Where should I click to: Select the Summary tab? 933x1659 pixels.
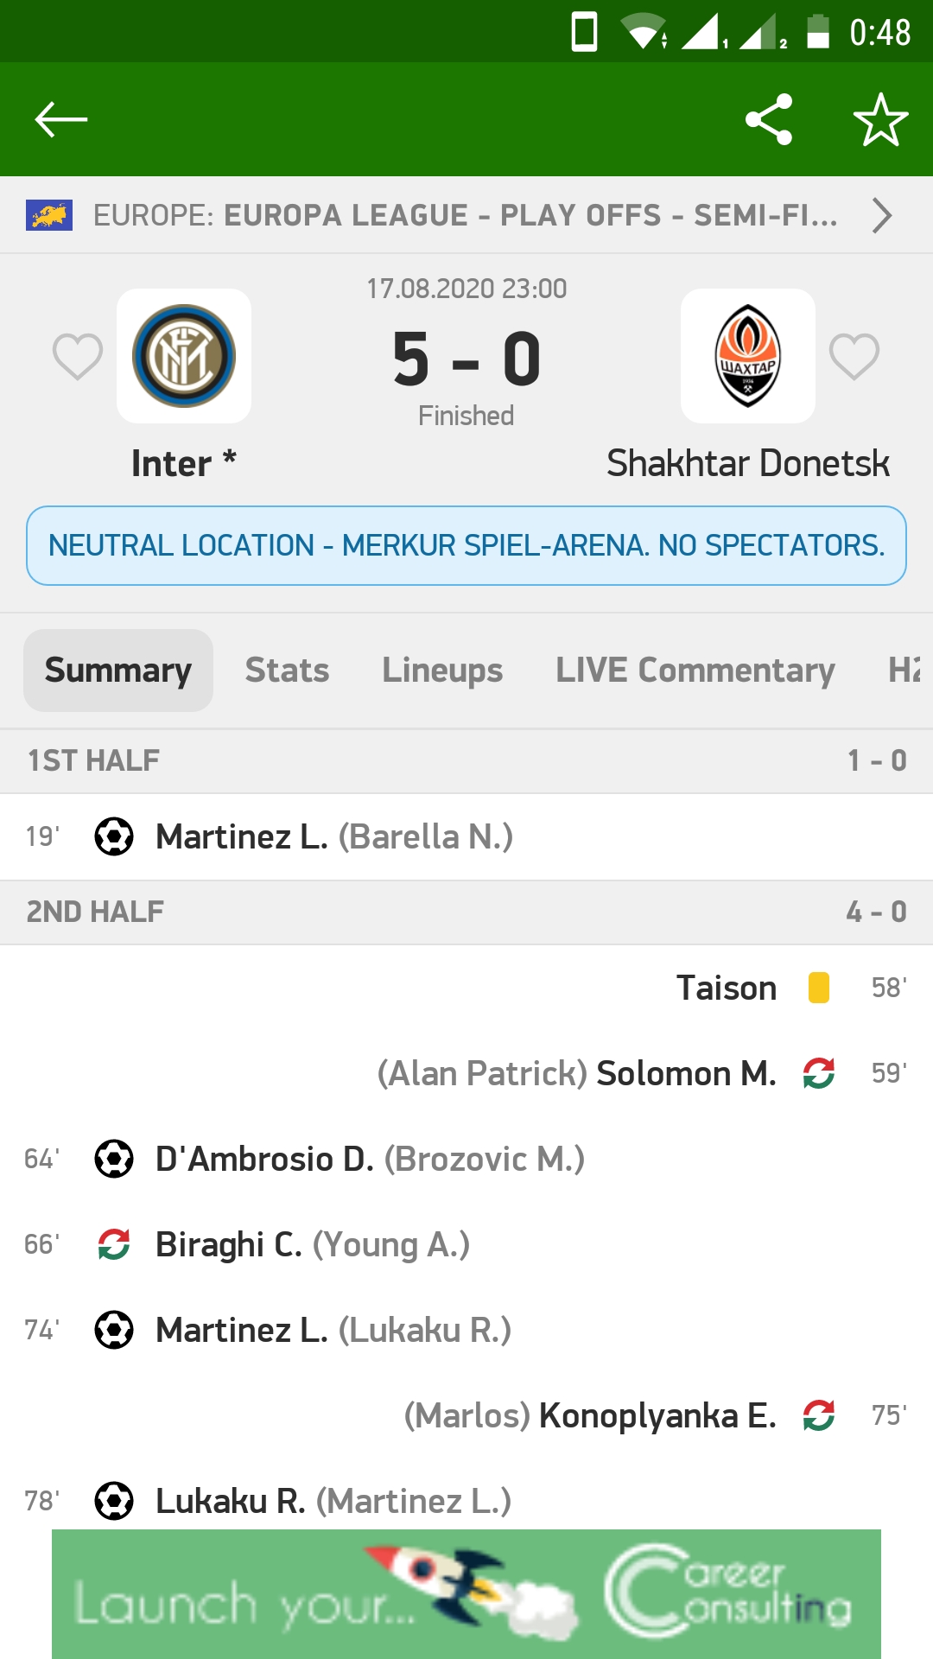coord(118,671)
